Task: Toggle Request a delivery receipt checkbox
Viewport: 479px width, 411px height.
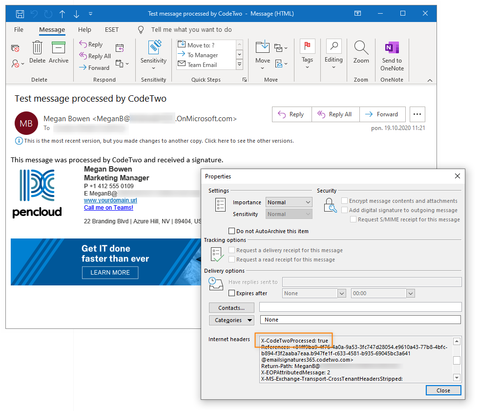Action: tap(232, 250)
